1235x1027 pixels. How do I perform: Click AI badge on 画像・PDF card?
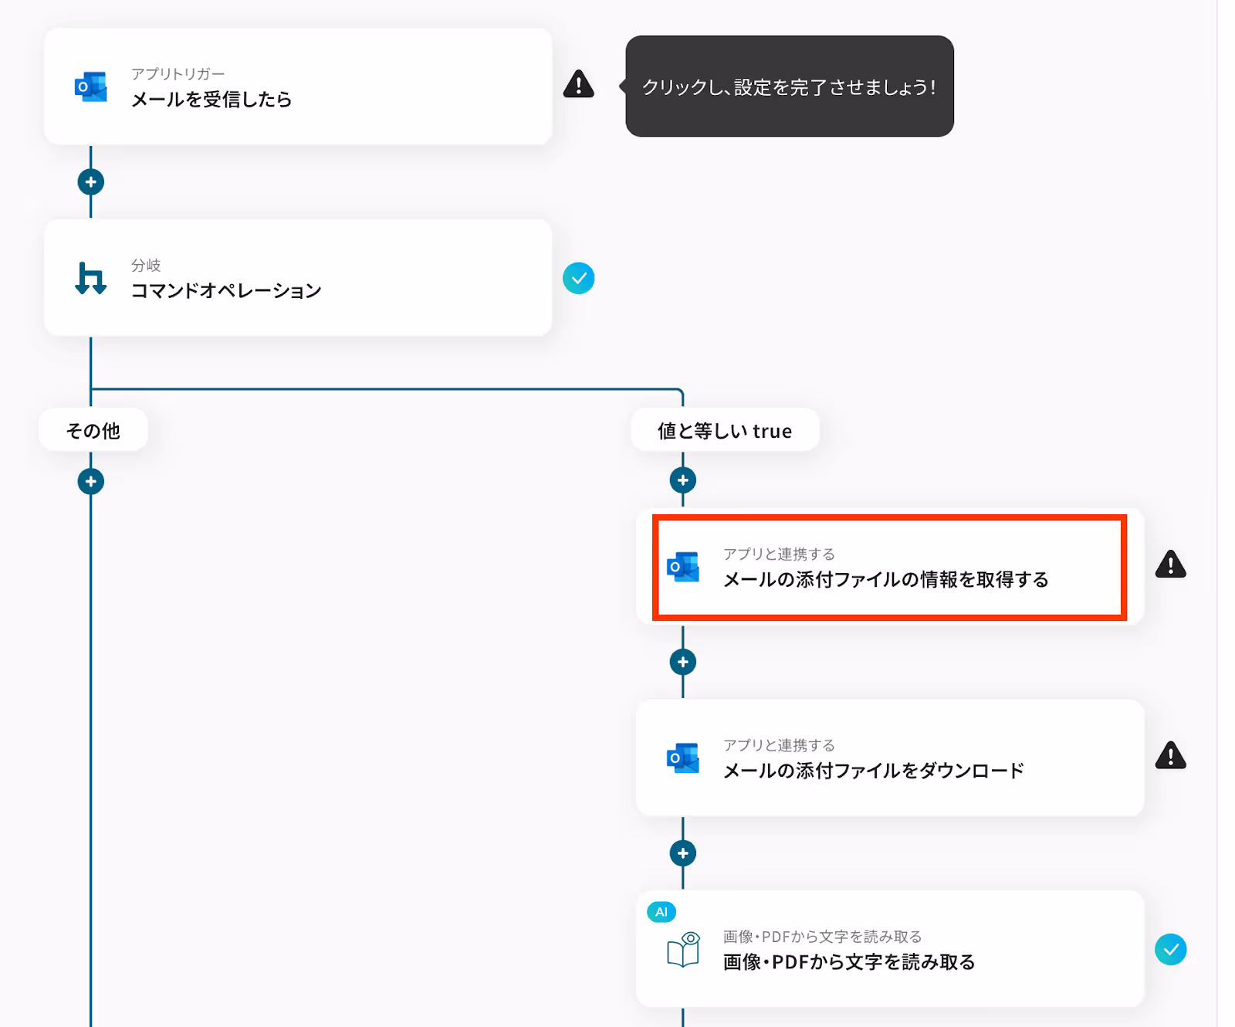point(661,912)
